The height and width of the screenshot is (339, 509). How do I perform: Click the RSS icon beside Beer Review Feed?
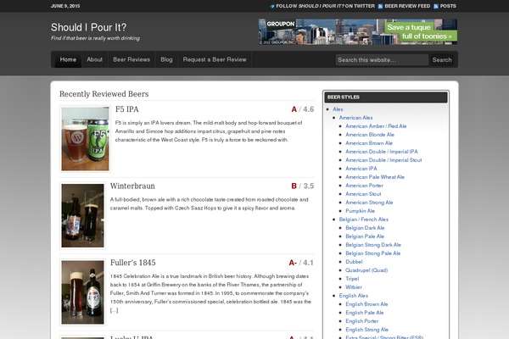(x=380, y=6)
